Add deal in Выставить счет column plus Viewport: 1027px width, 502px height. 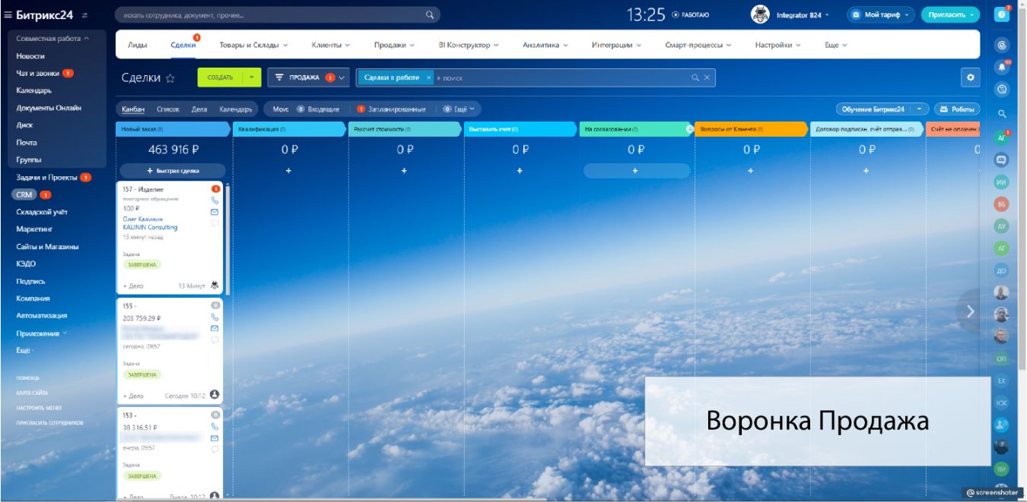(520, 171)
